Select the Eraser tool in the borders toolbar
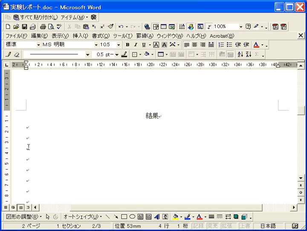Screen dimensions: 307x231 (17, 55)
